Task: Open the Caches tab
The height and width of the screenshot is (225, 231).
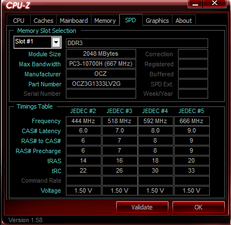Action: coord(44,21)
